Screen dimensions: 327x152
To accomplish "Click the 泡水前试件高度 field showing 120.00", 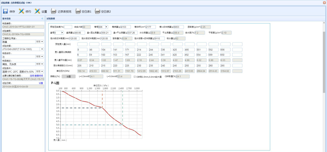I will 74,38.
